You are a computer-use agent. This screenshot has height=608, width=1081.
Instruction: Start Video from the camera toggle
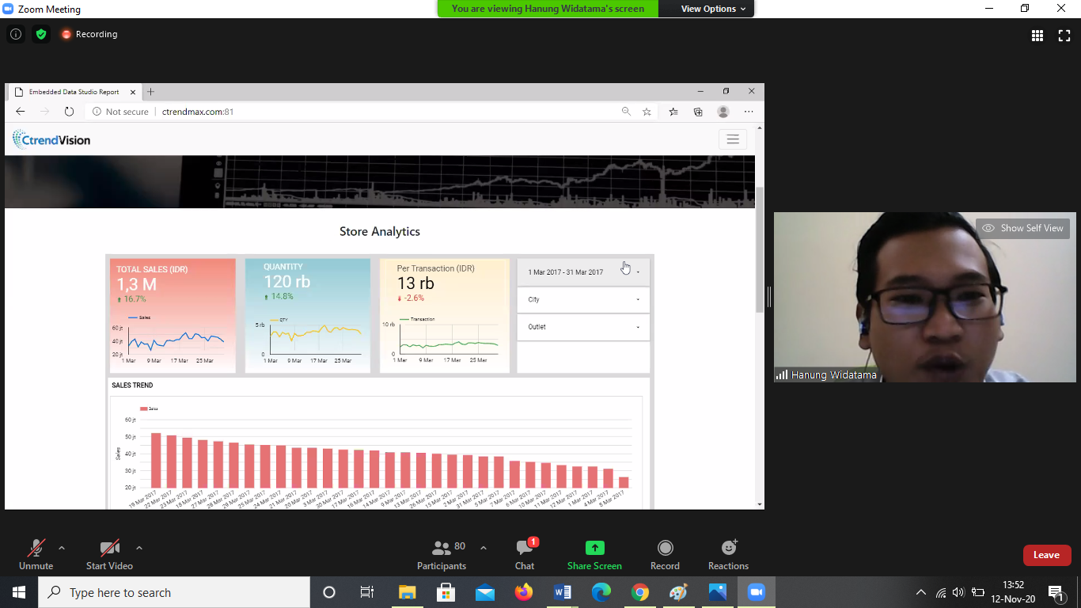coord(109,555)
